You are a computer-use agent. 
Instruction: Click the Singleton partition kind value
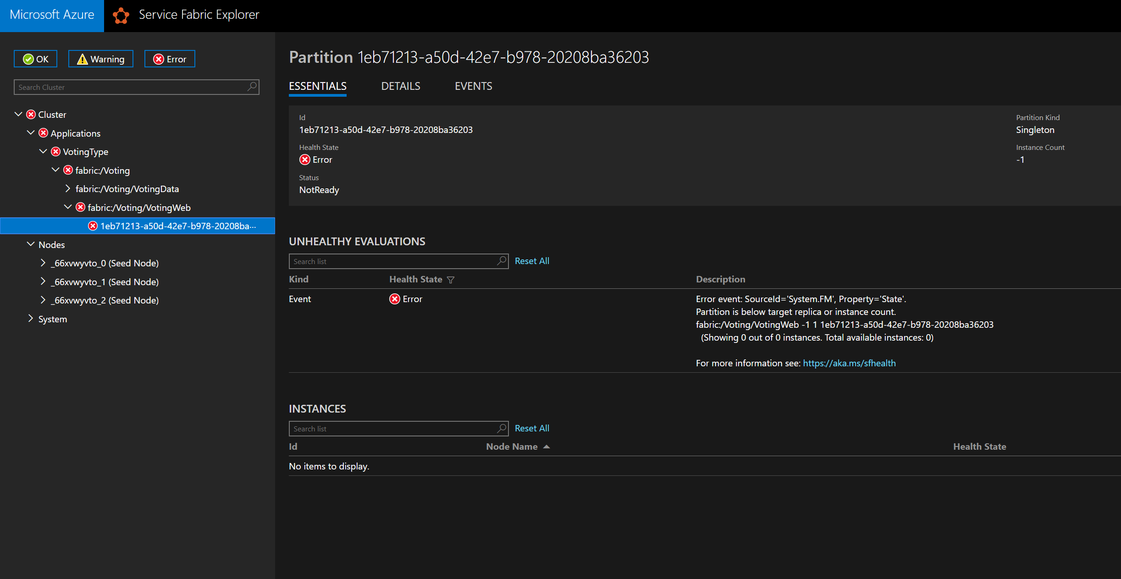(1035, 130)
